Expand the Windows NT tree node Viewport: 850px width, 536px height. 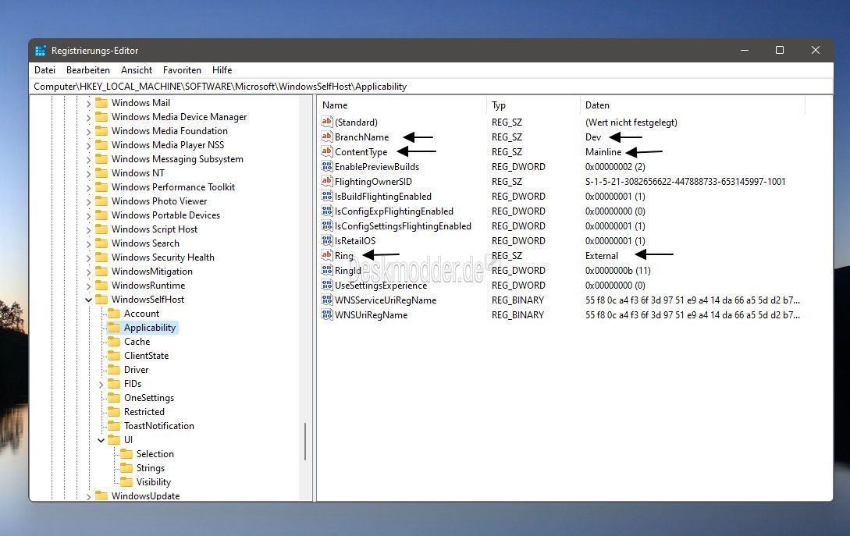(x=88, y=173)
